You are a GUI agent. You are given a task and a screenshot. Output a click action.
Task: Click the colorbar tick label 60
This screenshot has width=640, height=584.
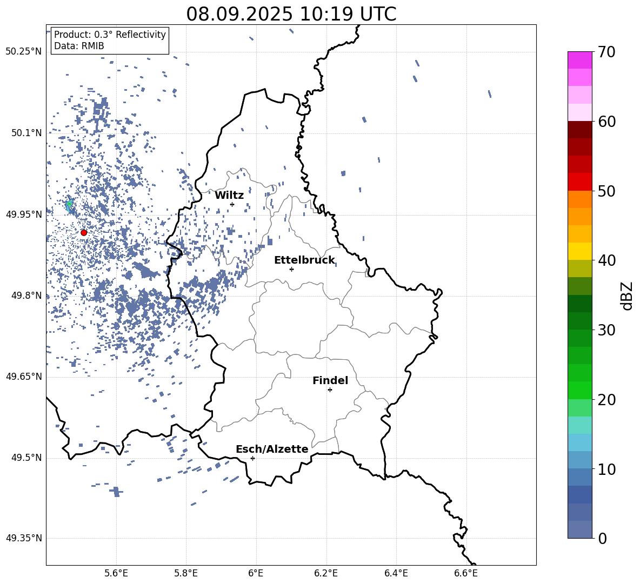(x=606, y=122)
